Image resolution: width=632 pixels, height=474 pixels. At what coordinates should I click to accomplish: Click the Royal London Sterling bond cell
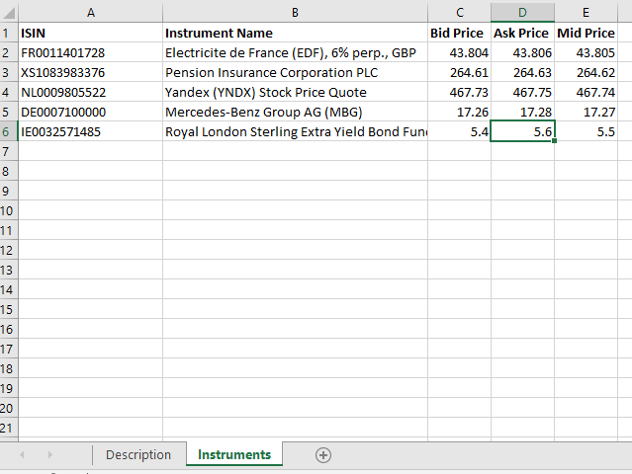coord(295,131)
